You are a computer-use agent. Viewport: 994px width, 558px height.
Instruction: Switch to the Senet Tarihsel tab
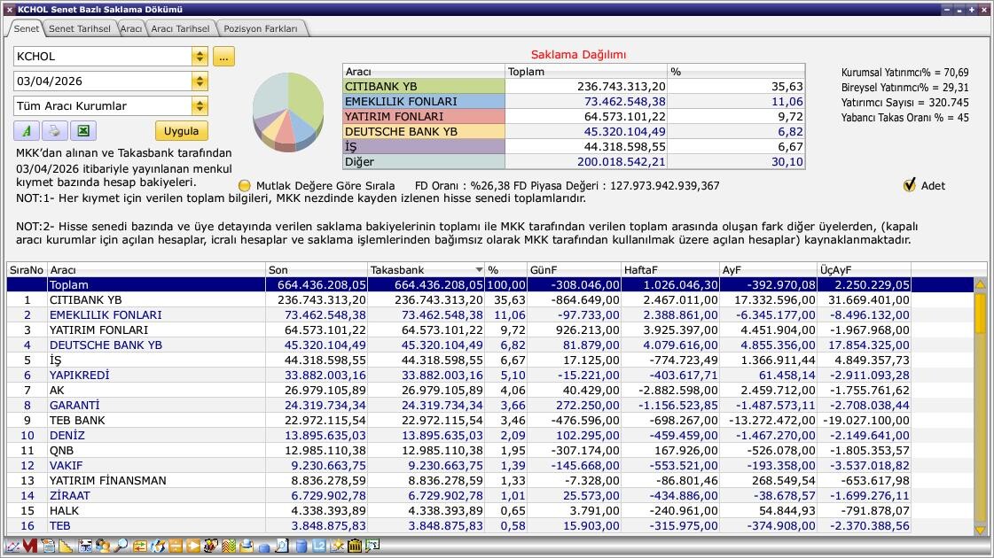coord(79,28)
